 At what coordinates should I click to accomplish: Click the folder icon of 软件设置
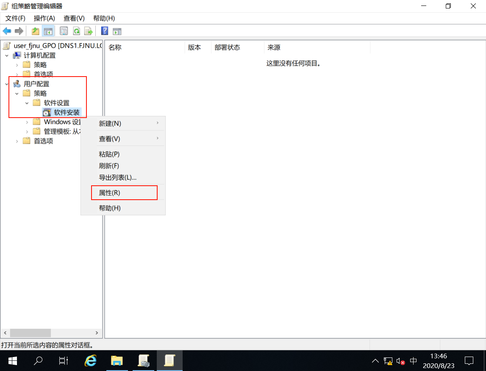point(36,103)
